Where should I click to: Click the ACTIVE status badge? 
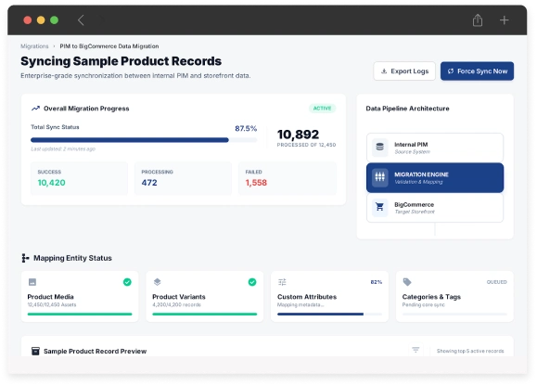click(322, 109)
